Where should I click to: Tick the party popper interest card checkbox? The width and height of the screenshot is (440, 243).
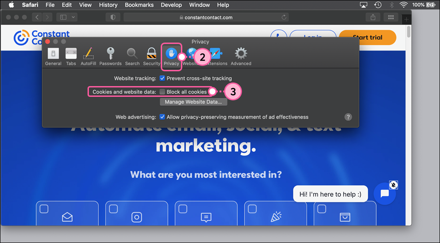(x=252, y=209)
